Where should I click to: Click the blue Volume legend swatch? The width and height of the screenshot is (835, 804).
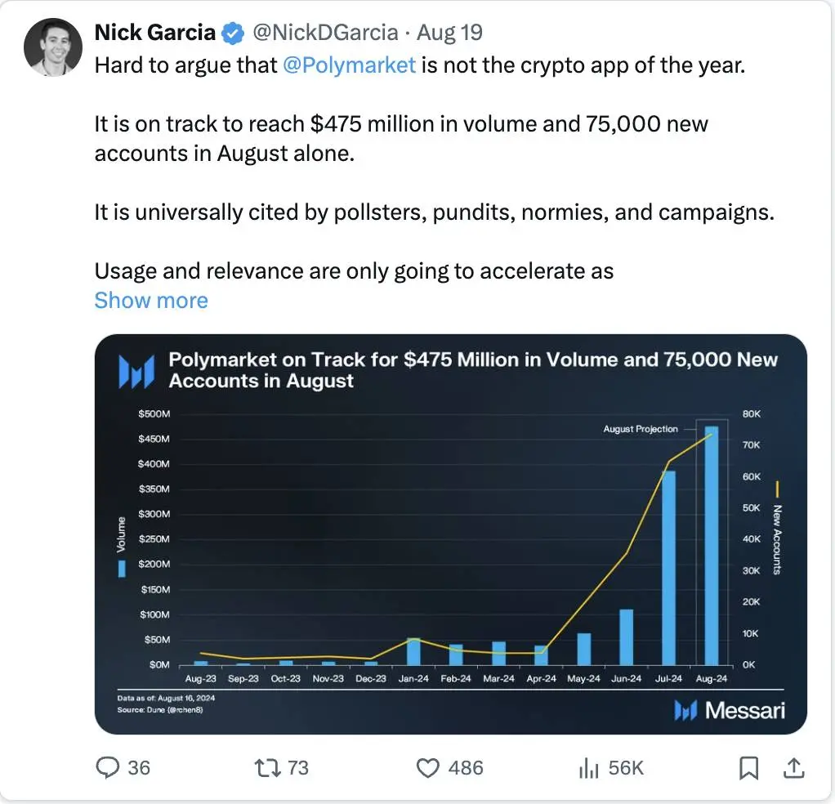tap(122, 569)
